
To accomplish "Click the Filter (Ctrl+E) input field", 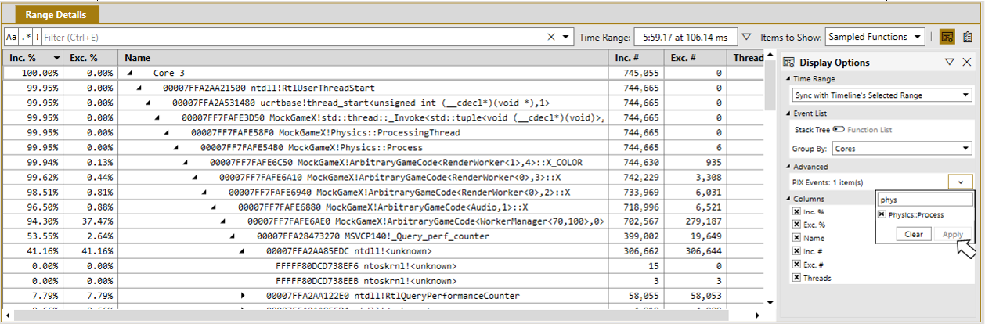I will pyautogui.click(x=294, y=37).
